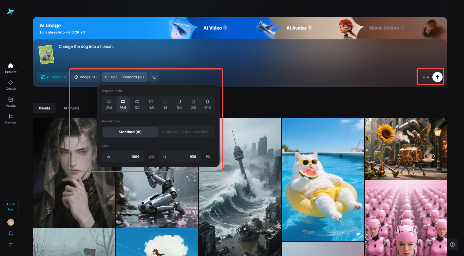The image size is (464, 256).
Task: Open the Image 3.0 model selector
Action: click(86, 77)
